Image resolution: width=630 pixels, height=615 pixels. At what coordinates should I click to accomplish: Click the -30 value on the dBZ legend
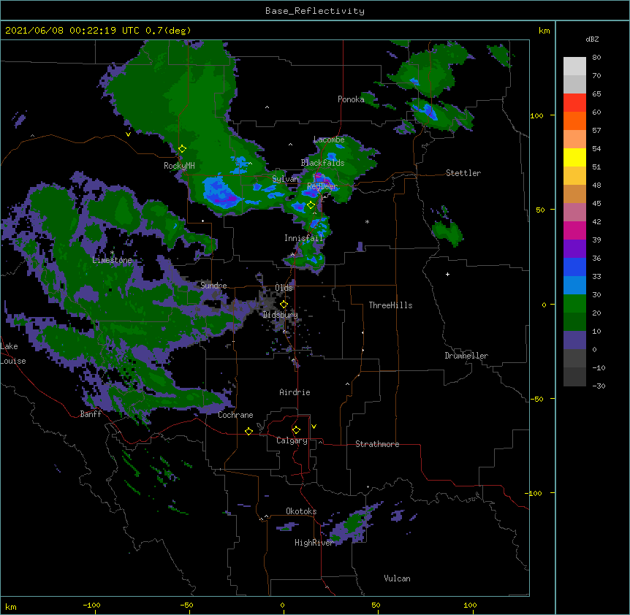pyautogui.click(x=599, y=386)
